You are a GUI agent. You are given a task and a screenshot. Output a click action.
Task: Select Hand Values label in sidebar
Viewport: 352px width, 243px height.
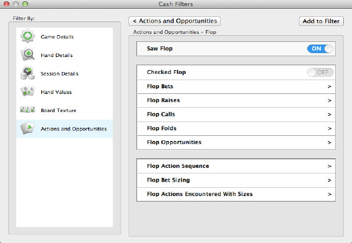pyautogui.click(x=56, y=92)
